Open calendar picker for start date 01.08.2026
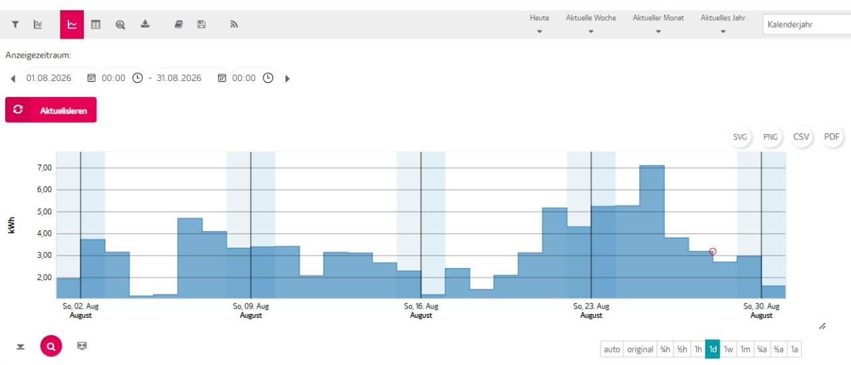The image size is (851, 365). (x=92, y=78)
